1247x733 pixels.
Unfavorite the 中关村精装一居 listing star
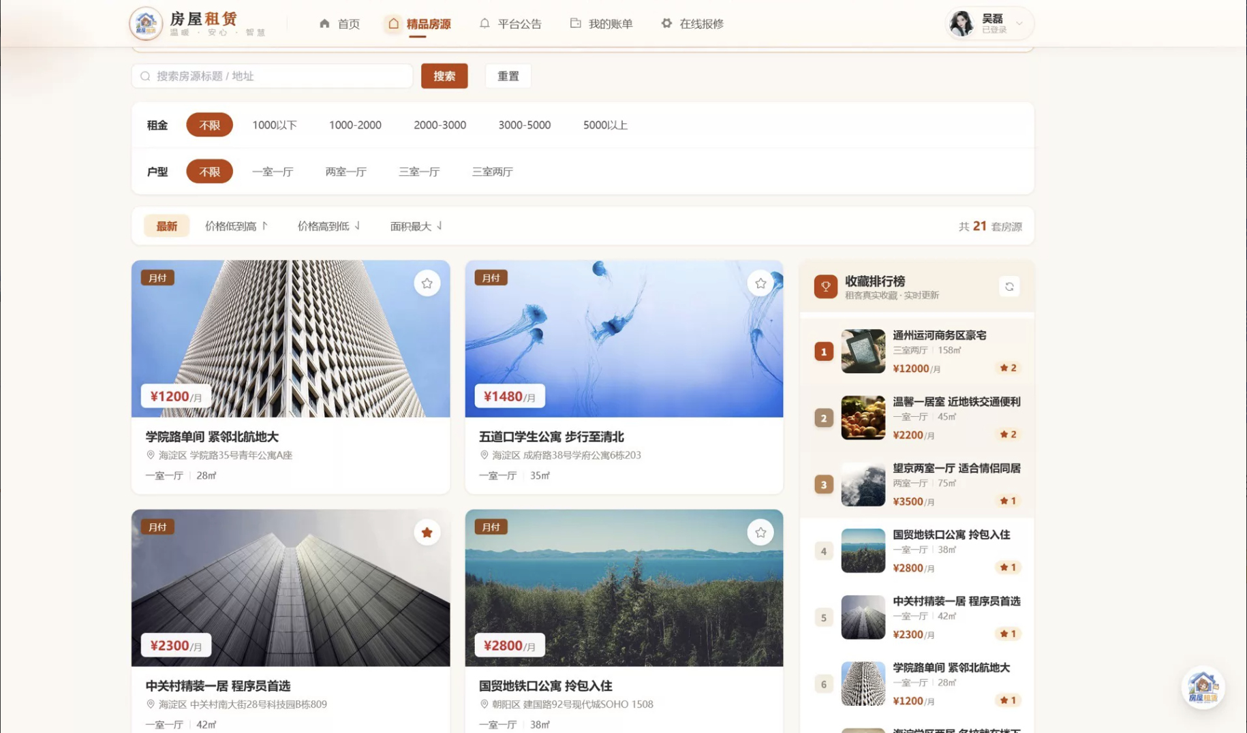427,533
